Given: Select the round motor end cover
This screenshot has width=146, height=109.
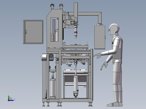Looking at the screenshot, I should pyautogui.click(x=44, y=57).
